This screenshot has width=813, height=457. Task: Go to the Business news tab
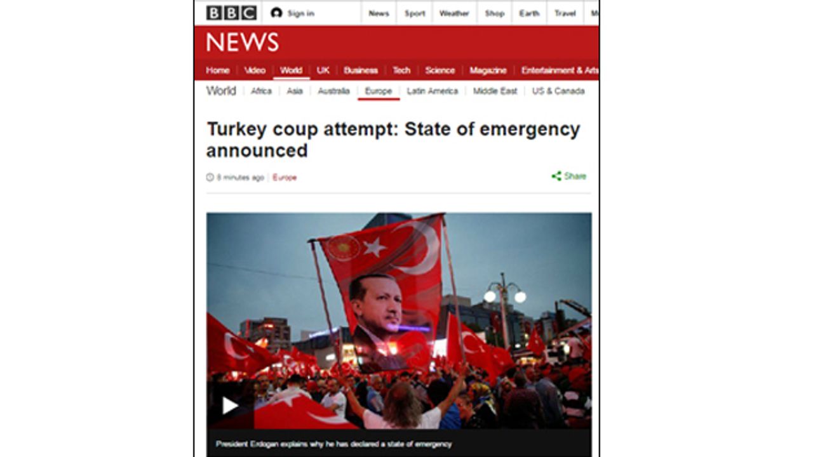tap(361, 70)
